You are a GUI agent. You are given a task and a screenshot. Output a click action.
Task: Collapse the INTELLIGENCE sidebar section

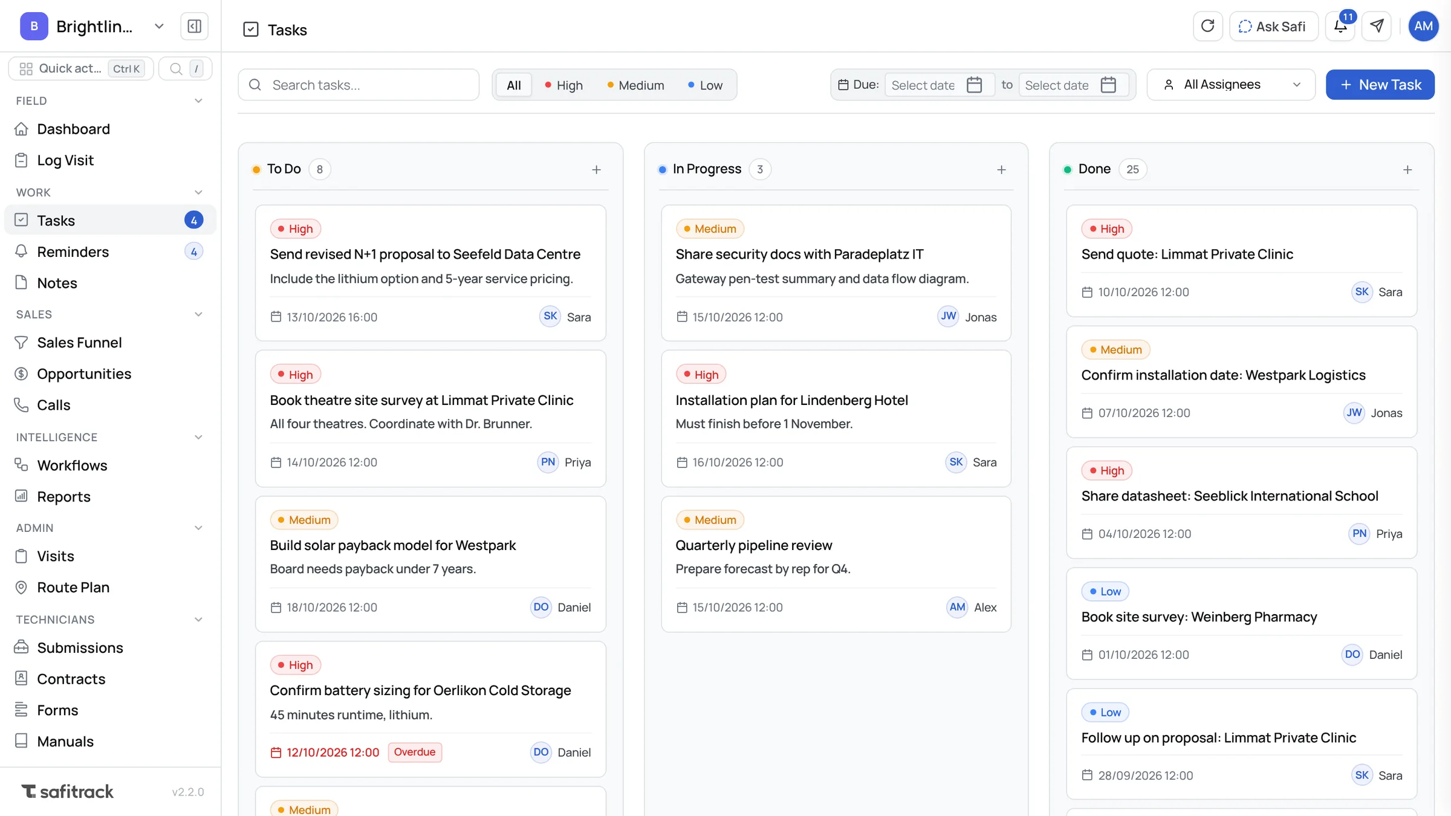198,438
